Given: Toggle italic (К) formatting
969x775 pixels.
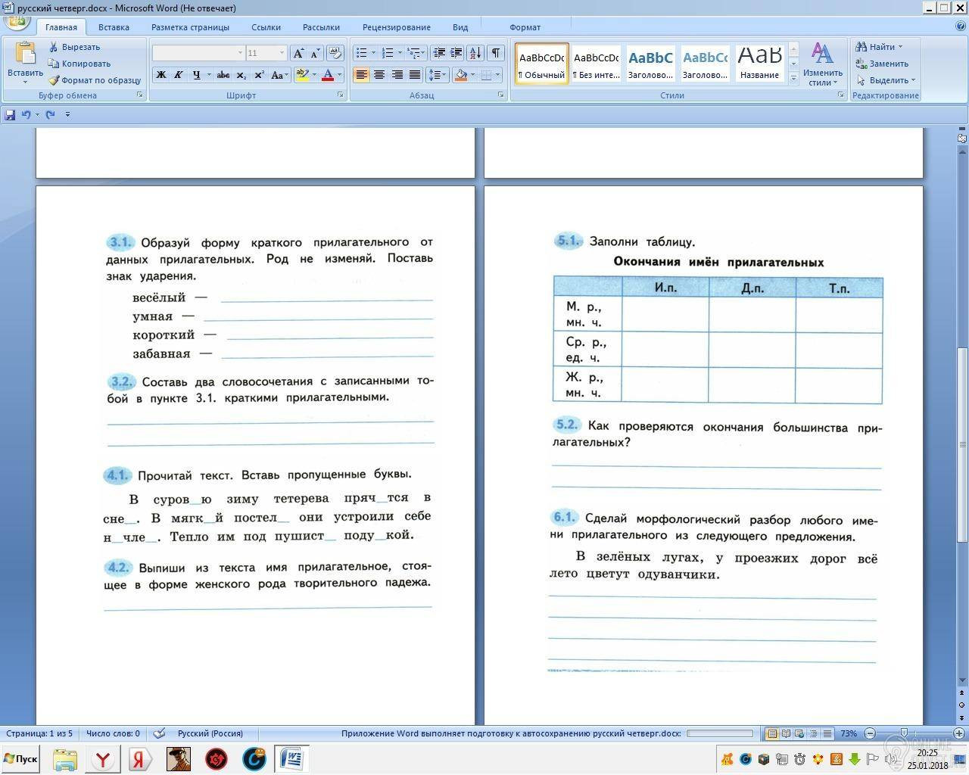Looking at the screenshot, I should (179, 75).
